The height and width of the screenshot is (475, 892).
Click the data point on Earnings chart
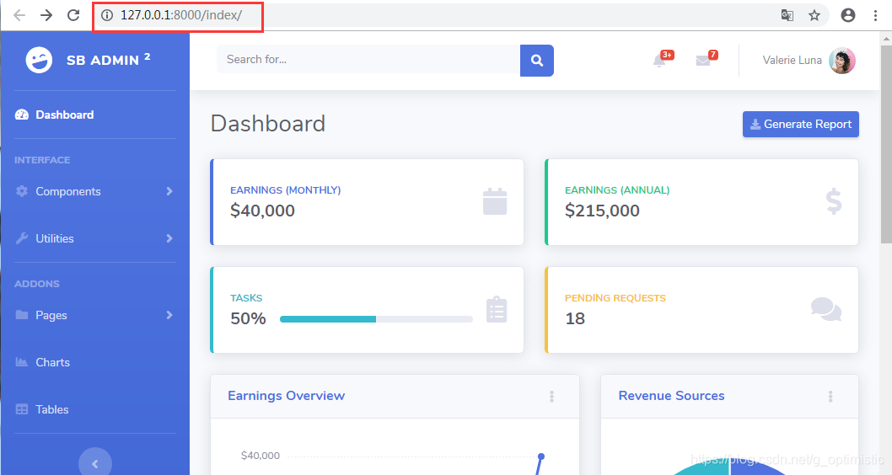[541, 456]
